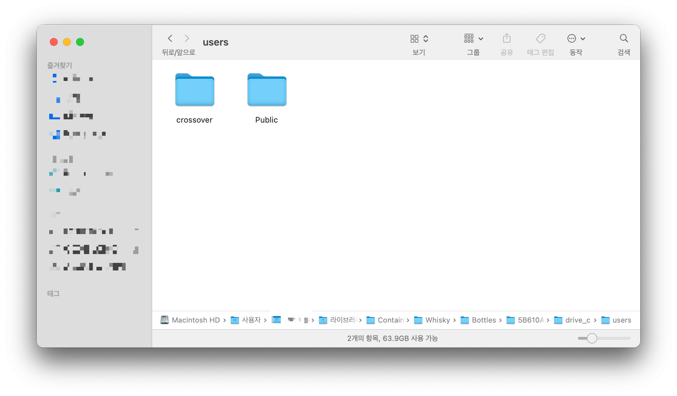This screenshot has height=396, width=677.
Task: Click the 태그 sidebar heading
Action: point(53,294)
